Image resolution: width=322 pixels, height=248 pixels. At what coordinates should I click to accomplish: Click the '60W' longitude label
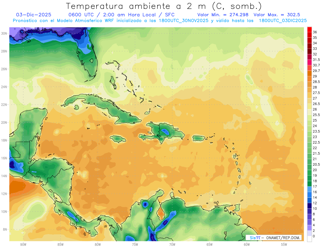[x=247, y=245]
